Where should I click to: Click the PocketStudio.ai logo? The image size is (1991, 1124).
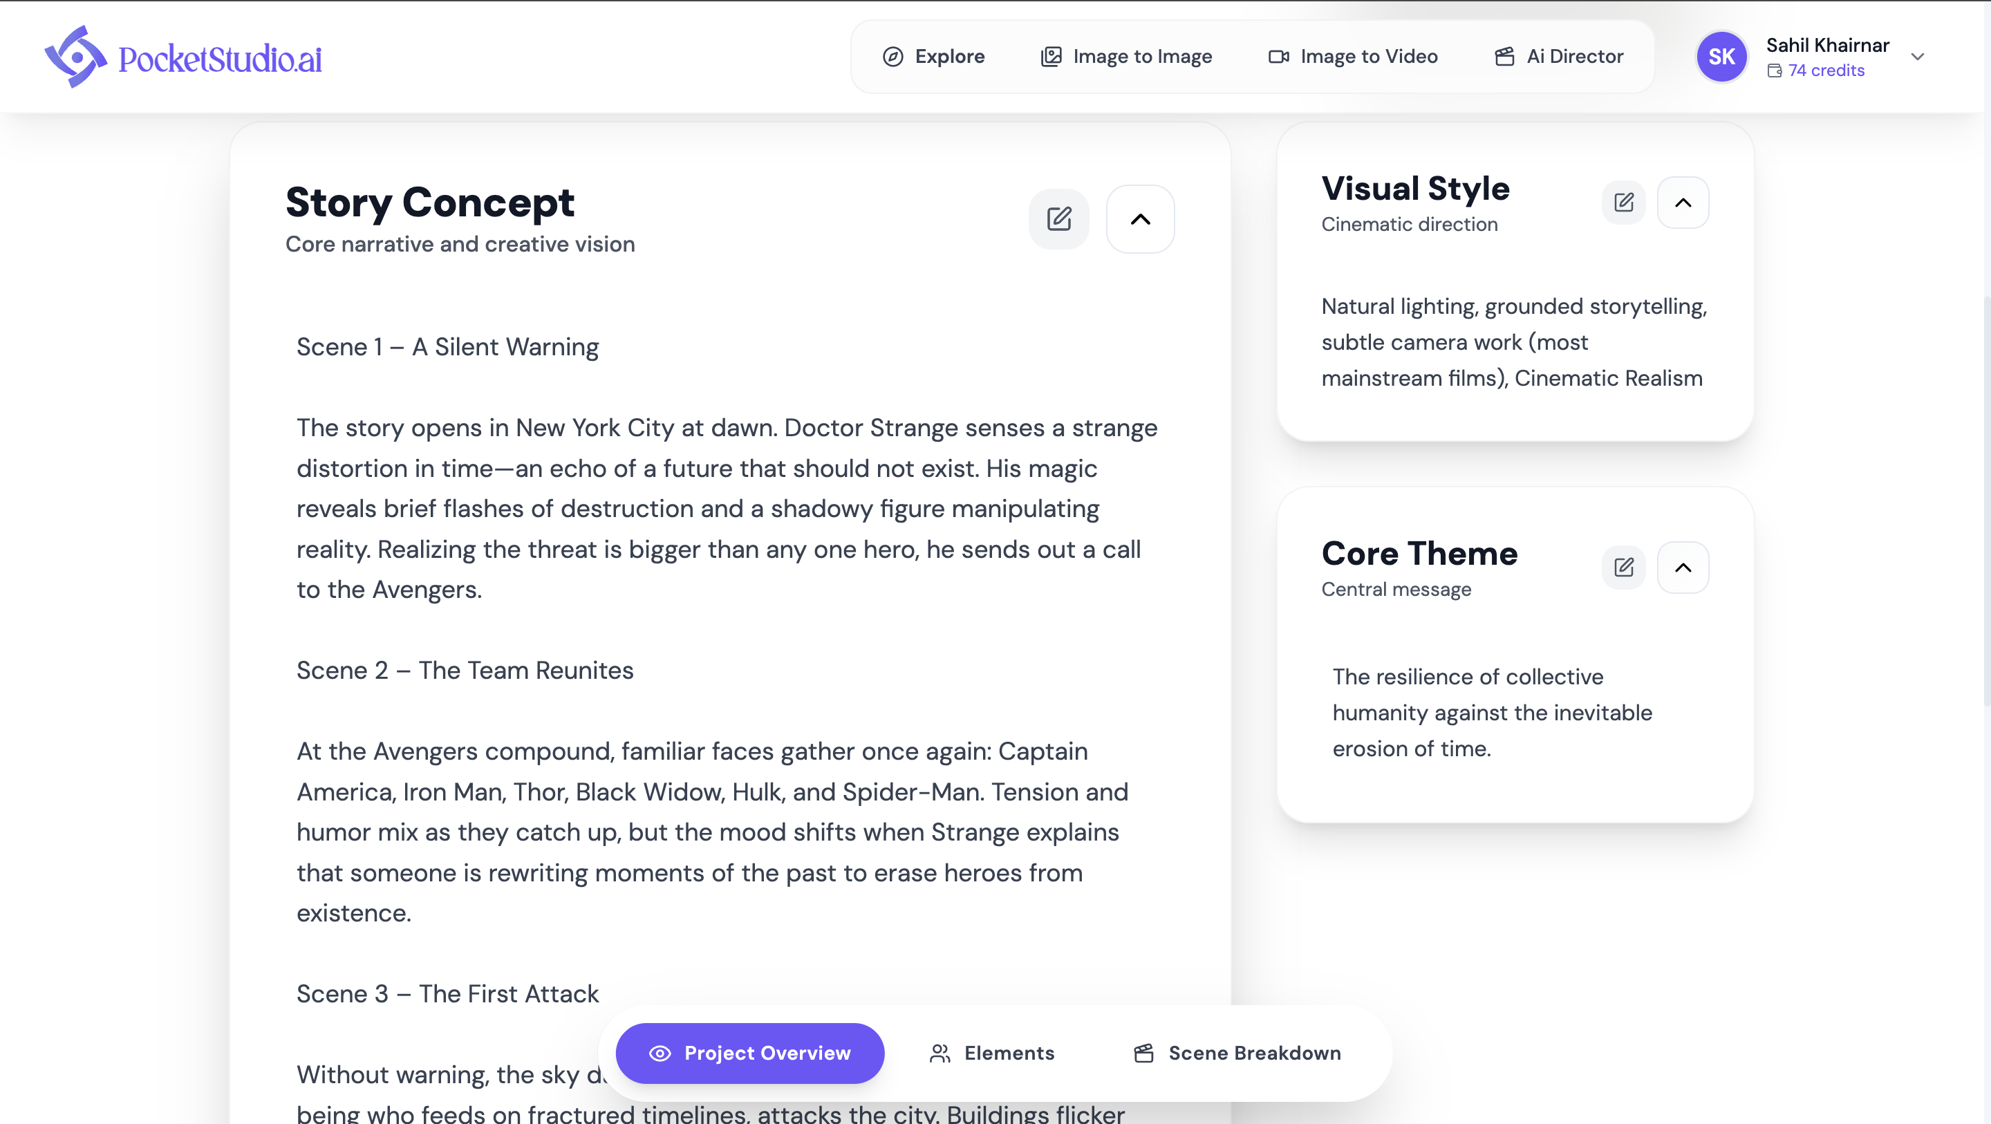point(182,56)
